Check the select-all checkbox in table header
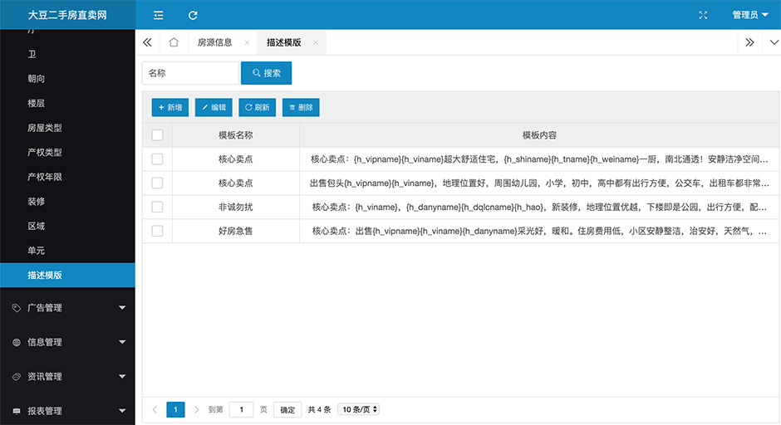This screenshot has height=425, width=781. (157, 135)
